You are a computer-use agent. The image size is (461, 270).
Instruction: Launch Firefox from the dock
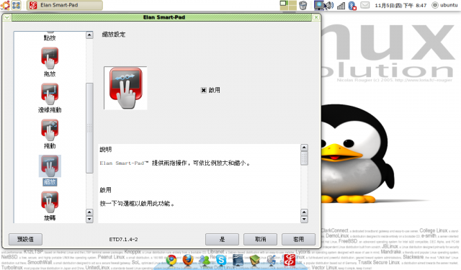pos(188,260)
